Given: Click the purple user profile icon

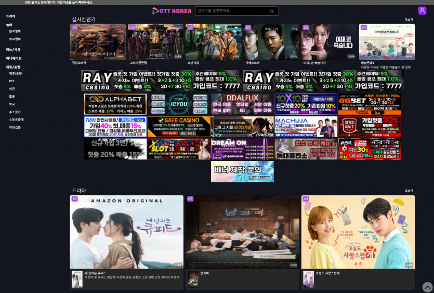Looking at the screenshot, I should 422,10.
